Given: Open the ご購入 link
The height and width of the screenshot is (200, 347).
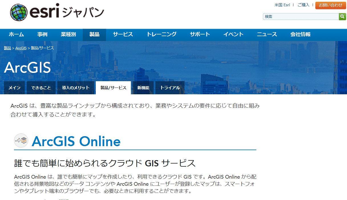Looking at the screenshot, I should pos(303,5).
